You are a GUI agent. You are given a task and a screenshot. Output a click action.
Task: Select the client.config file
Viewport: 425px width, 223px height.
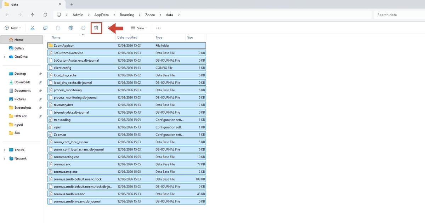pyautogui.click(x=126, y=68)
